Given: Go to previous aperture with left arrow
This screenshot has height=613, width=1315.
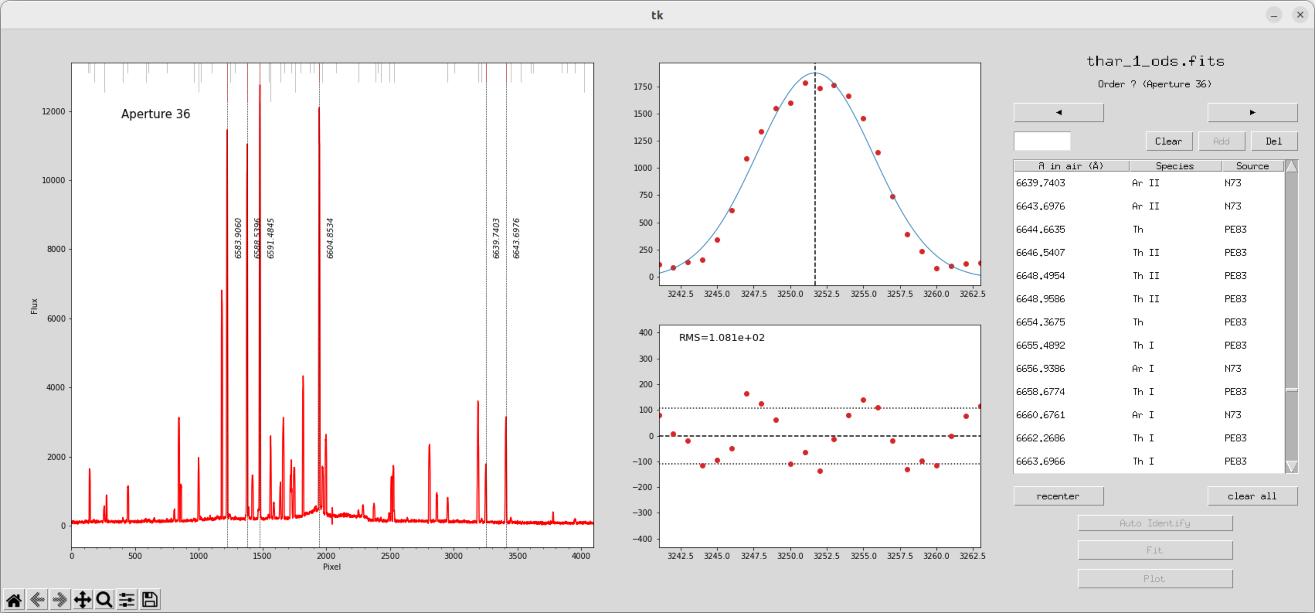Looking at the screenshot, I should tap(1058, 112).
